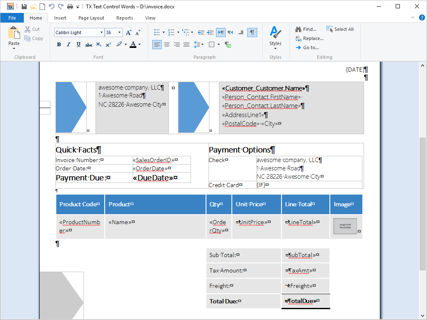
Task: Toggle bold formatting
Action: pos(59,45)
